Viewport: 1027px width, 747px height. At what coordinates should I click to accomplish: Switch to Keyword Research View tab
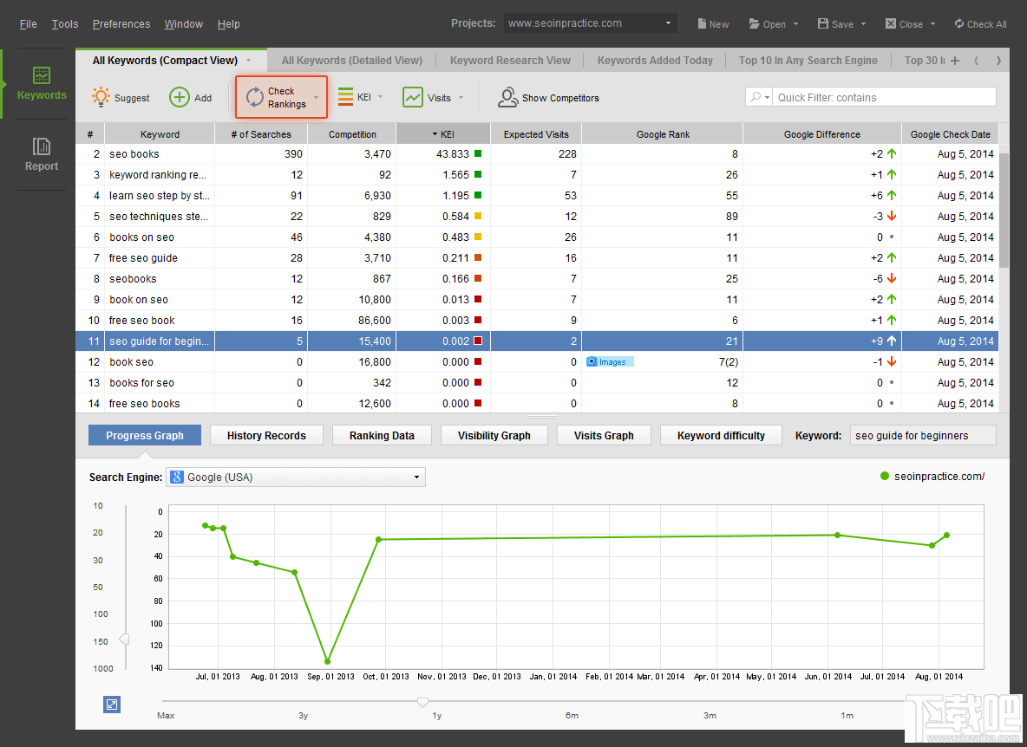tap(510, 60)
